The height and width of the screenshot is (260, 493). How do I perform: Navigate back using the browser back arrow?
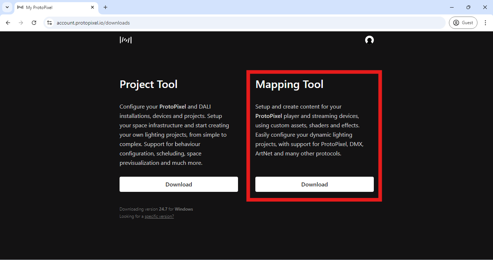[x=8, y=22]
